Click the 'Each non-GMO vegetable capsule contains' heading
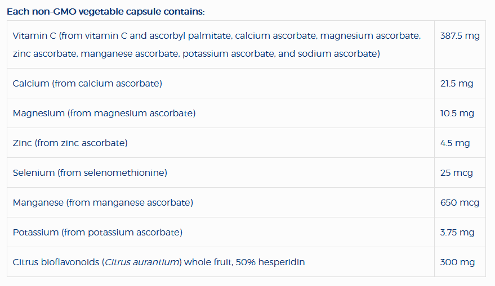The width and height of the screenshot is (495, 286). 105,11
